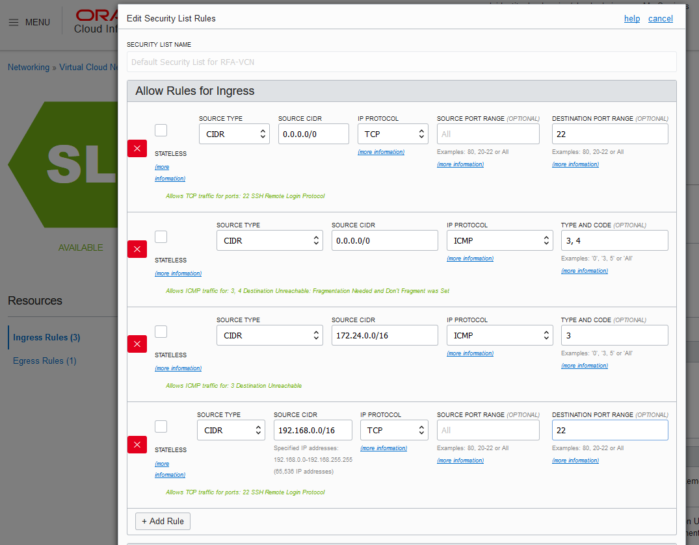Click the Security List Name field
The height and width of the screenshot is (545, 699).
point(402,62)
